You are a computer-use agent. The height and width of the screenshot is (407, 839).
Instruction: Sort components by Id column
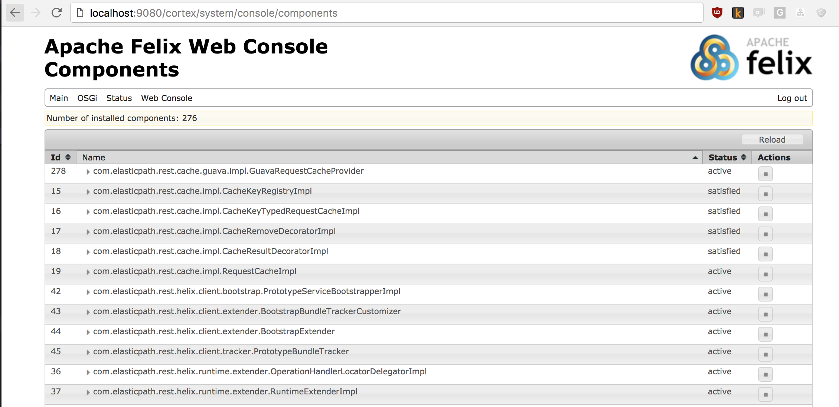[x=61, y=157]
